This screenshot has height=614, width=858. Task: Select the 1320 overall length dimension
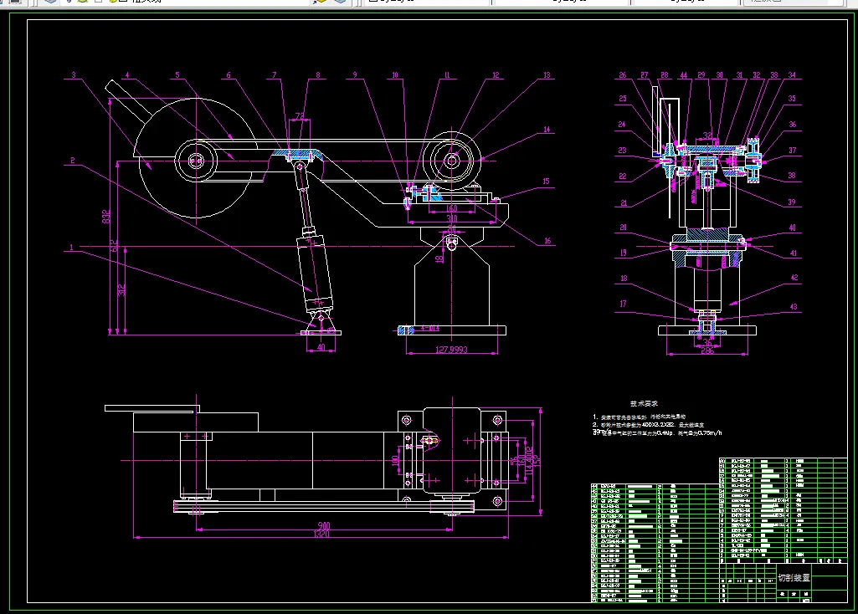(x=321, y=535)
